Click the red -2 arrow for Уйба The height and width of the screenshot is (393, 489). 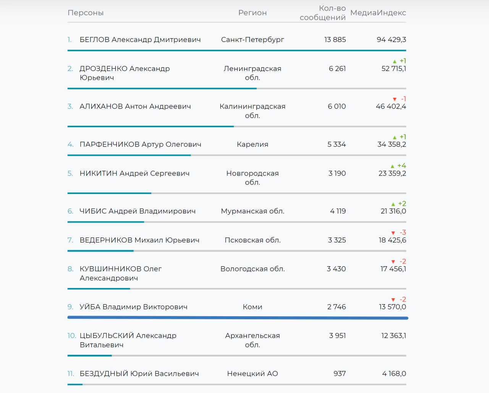[393, 300]
